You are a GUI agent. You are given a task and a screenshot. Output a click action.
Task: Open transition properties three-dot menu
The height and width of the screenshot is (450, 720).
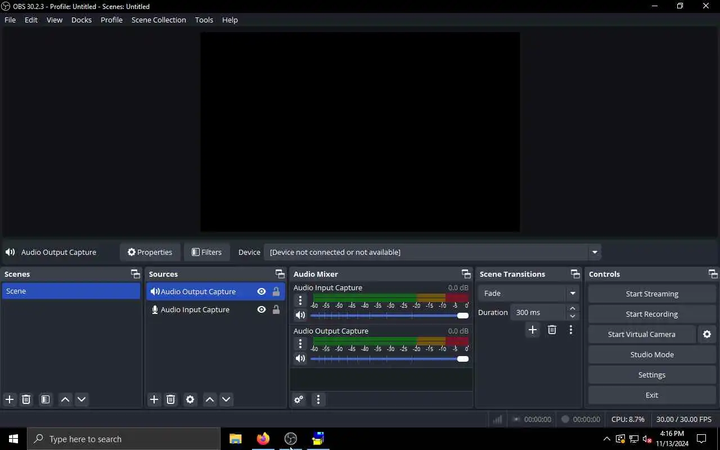pos(570,330)
